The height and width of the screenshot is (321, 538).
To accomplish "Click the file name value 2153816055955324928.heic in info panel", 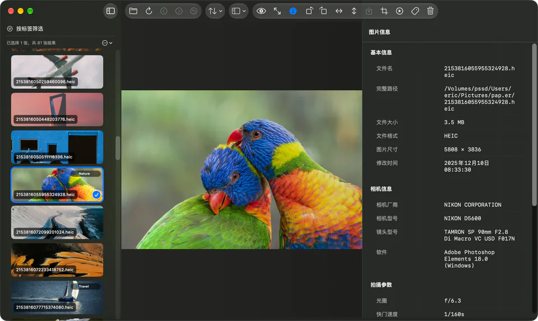I will point(479,72).
